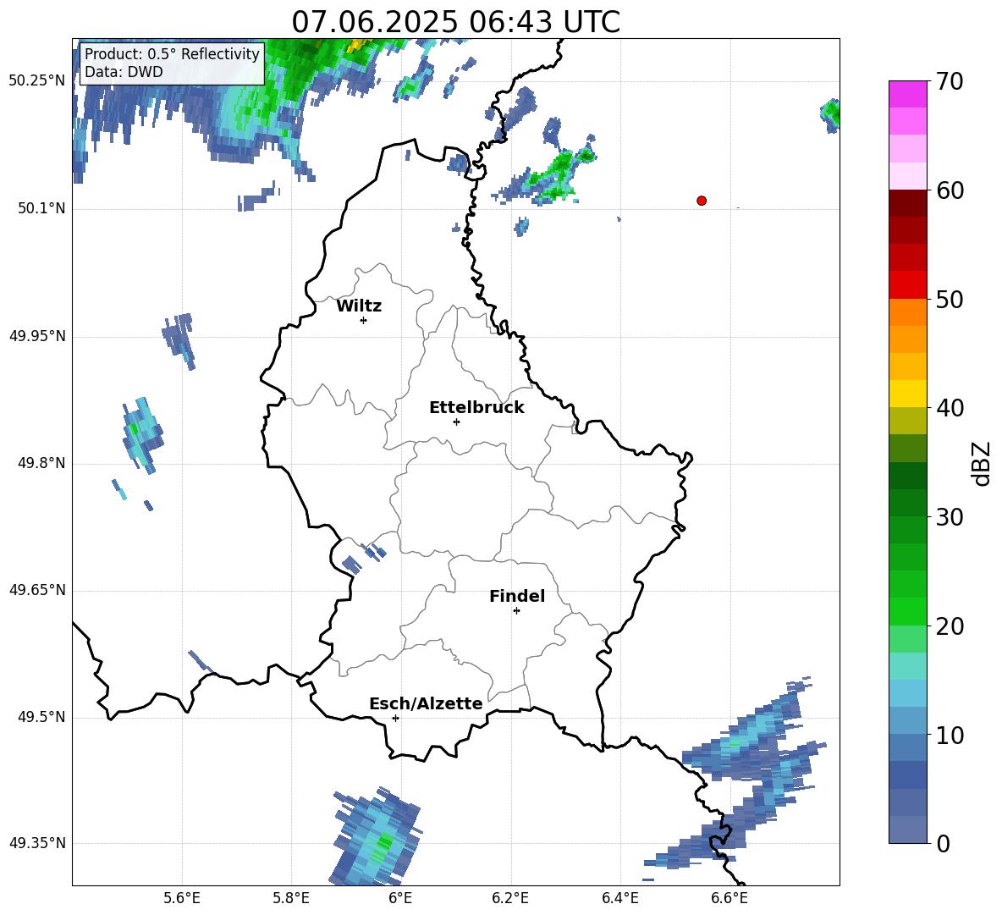Click the 49.5°N latitude label

tap(41, 717)
